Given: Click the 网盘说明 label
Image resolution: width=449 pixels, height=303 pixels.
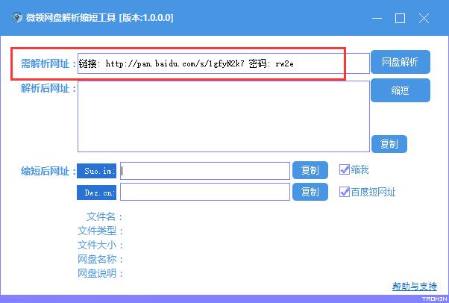Looking at the screenshot, I should click(x=100, y=273).
